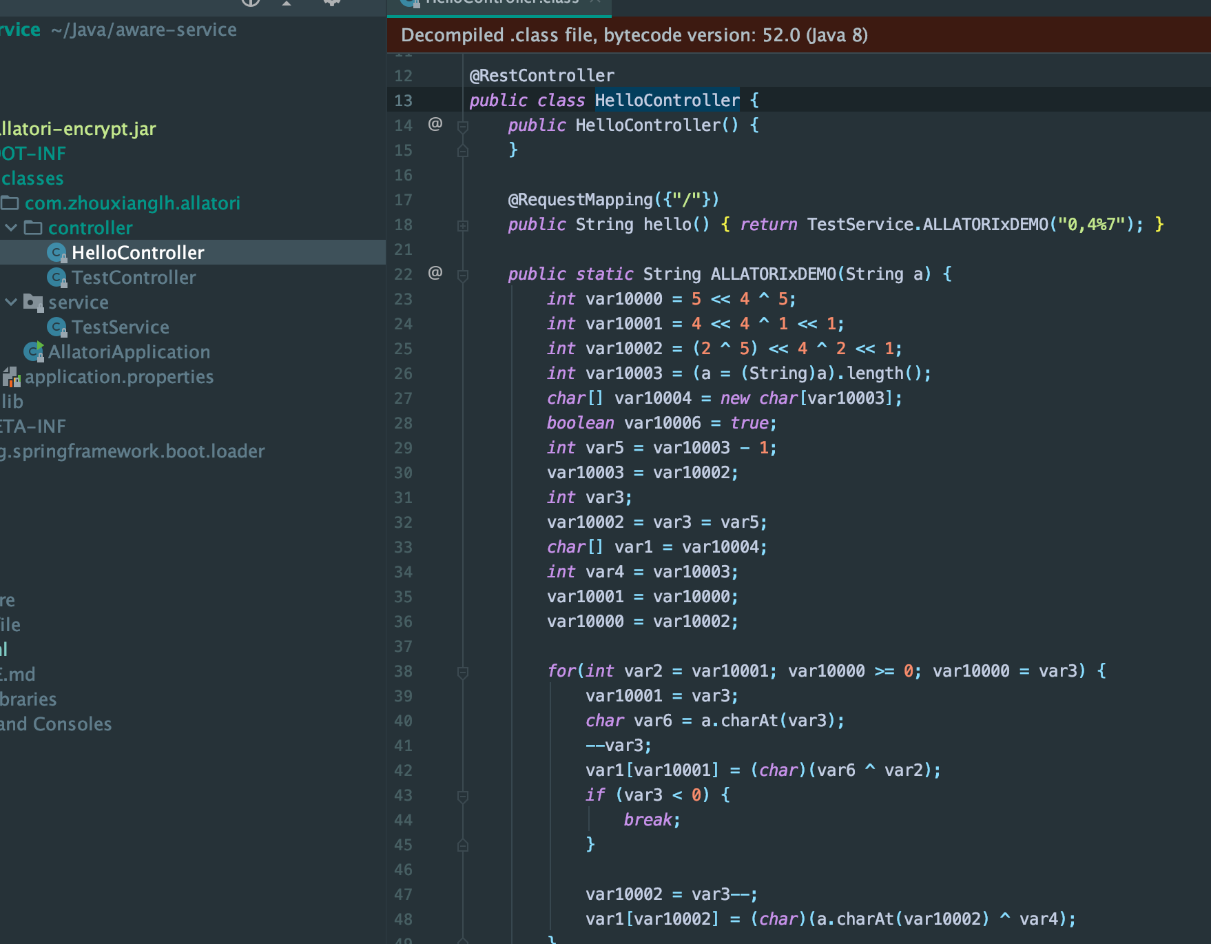Viewport: 1211px width, 944px height.
Task: Click the HelloController class file icon
Action: coord(57,253)
